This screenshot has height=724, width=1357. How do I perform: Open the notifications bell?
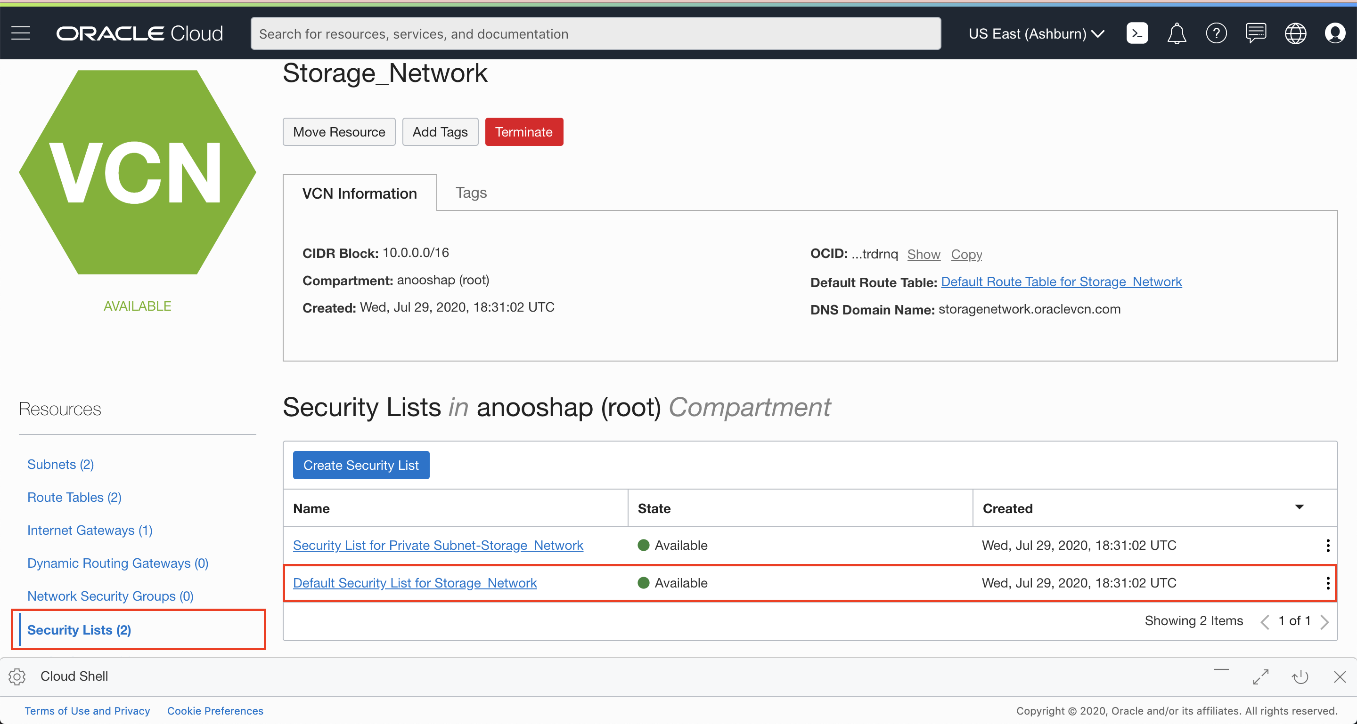click(x=1177, y=34)
